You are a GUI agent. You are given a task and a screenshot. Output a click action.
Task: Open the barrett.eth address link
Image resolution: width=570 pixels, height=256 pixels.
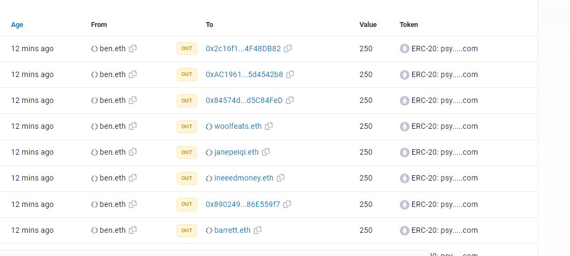(232, 230)
